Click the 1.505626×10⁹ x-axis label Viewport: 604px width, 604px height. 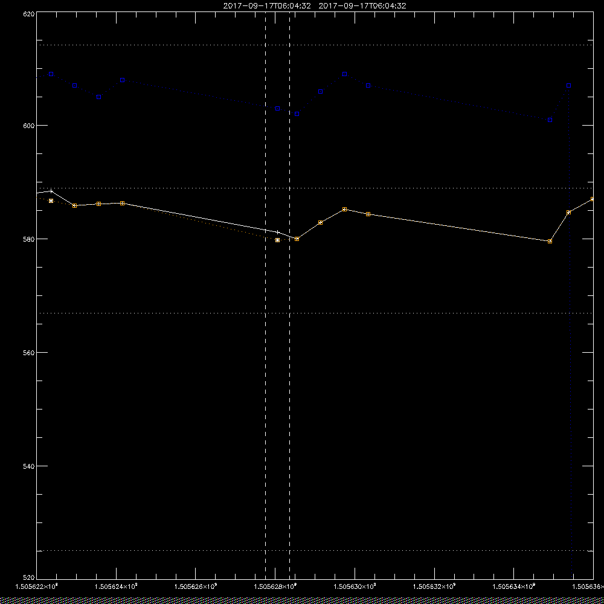coord(196,586)
